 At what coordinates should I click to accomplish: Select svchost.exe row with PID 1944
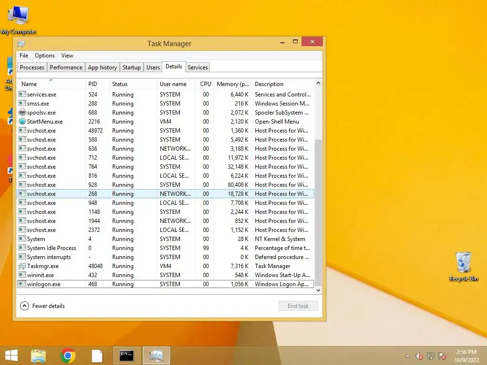tap(166, 221)
